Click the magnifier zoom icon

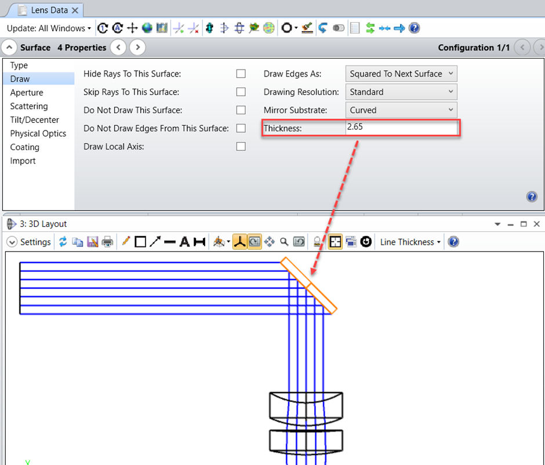tap(284, 242)
